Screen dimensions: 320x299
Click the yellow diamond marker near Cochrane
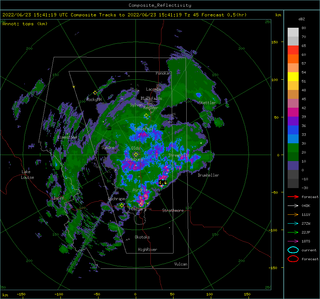tap(122, 205)
